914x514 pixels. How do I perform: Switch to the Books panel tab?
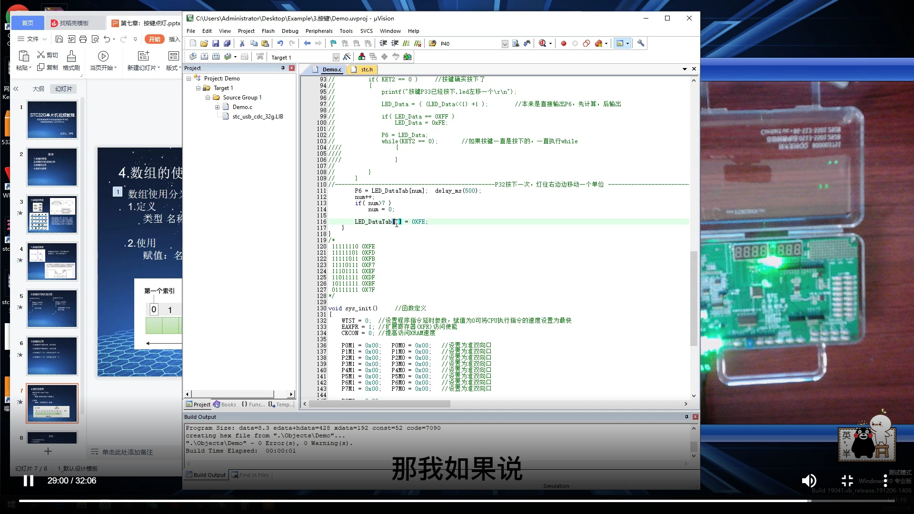(225, 405)
